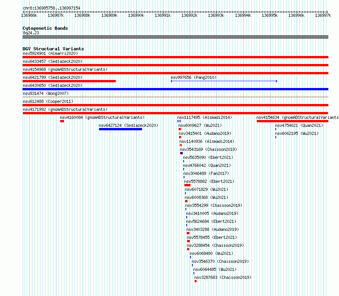
Task: Select the esv997656 (Pang2010) blue line glyph
Action: [x=224, y=81]
